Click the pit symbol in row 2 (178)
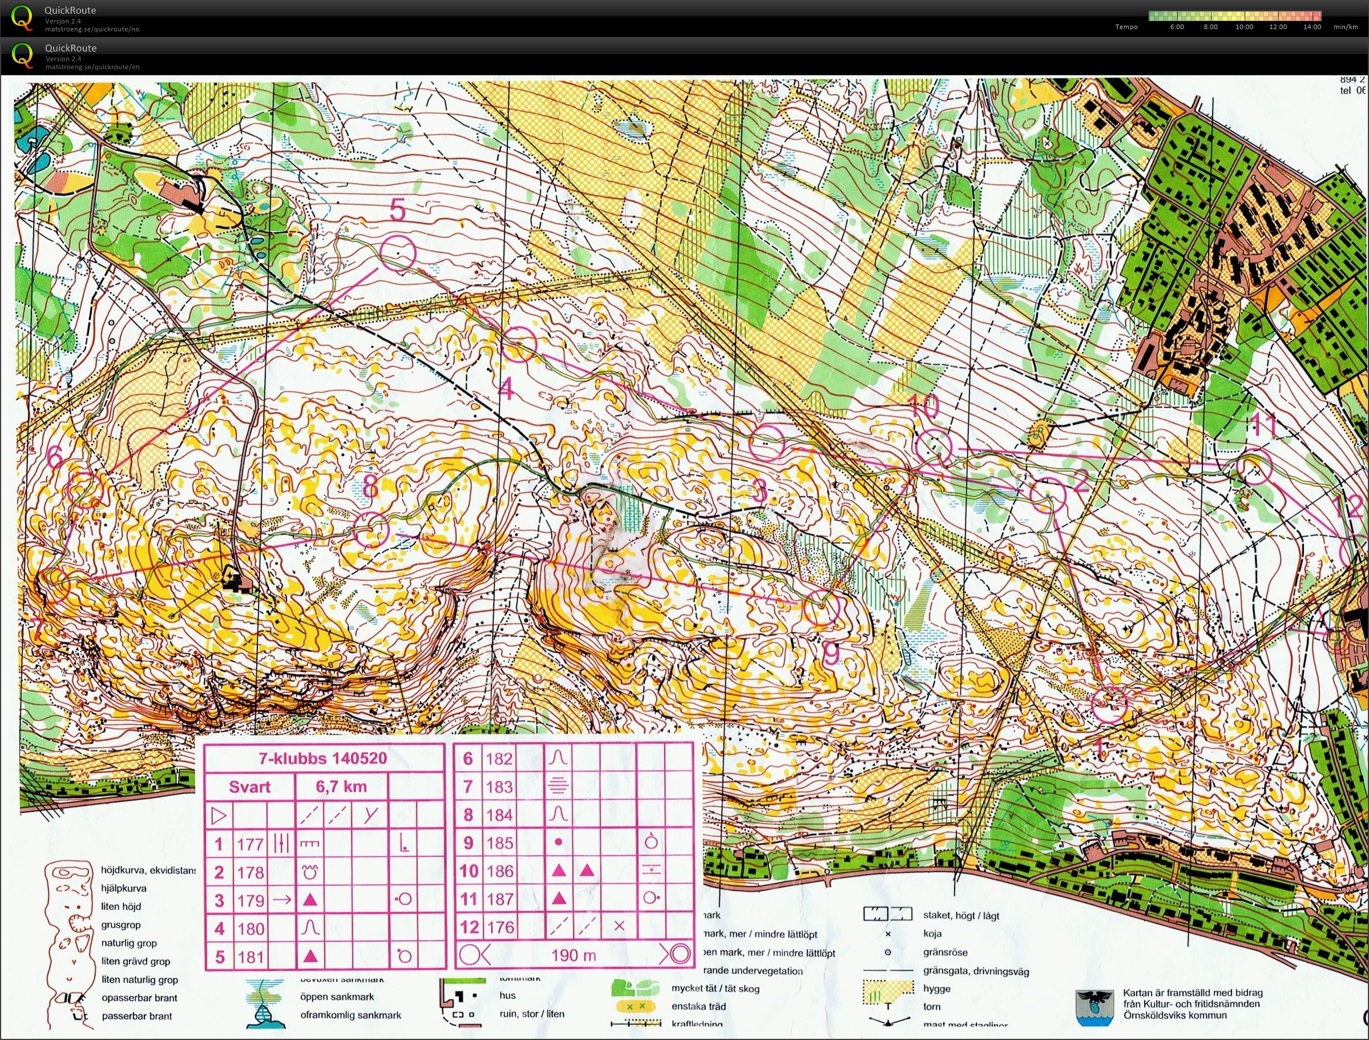1369x1040 pixels. pyautogui.click(x=309, y=872)
